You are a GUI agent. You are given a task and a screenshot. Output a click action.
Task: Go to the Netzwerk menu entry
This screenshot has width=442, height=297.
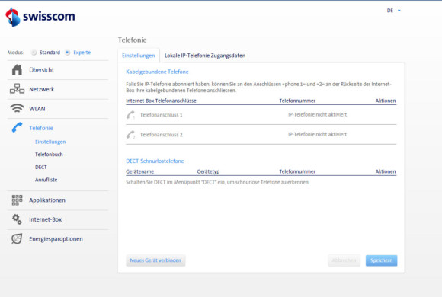(41, 89)
